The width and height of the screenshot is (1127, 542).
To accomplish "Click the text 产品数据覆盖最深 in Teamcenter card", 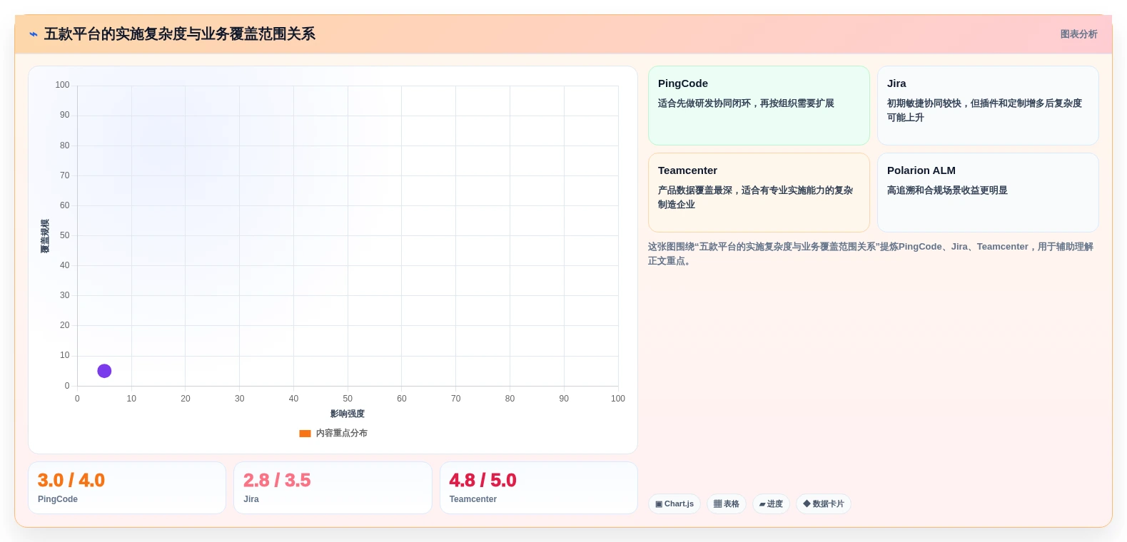I will (695, 190).
